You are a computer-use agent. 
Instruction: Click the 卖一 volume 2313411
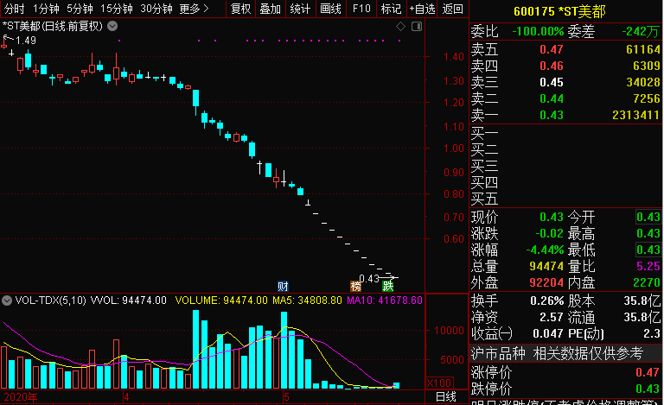(x=636, y=115)
